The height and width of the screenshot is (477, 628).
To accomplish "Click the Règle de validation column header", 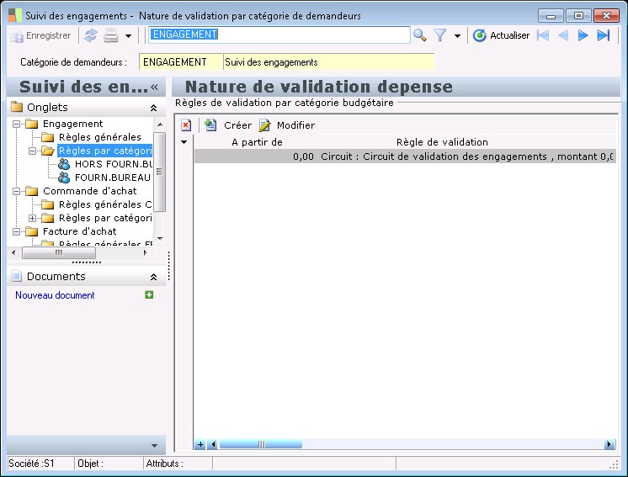I will coord(442,142).
